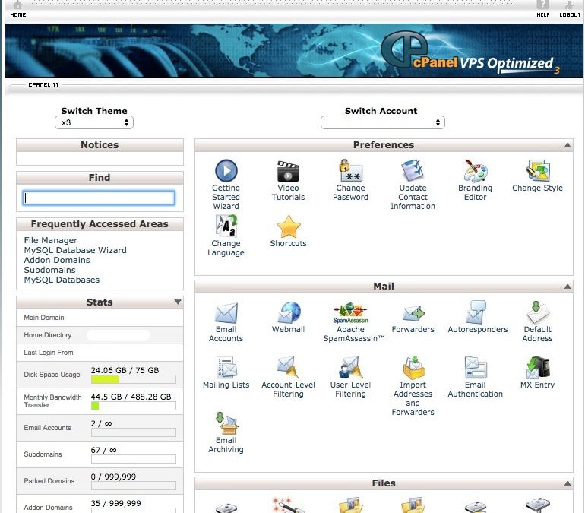Image resolution: width=585 pixels, height=513 pixels.
Task: Open the Mailing Lists icon
Action: 226,368
